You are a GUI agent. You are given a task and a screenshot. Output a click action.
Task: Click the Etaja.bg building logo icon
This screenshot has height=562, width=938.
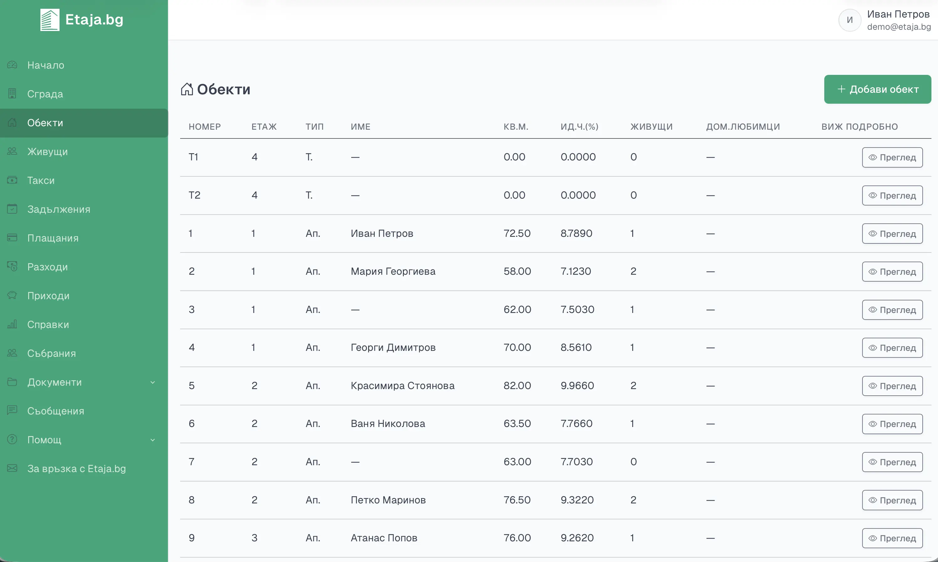50,20
